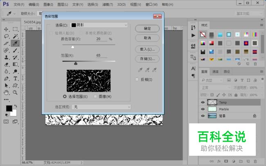
Task: Click add layer style fx icon
Action: click(x=219, y=161)
